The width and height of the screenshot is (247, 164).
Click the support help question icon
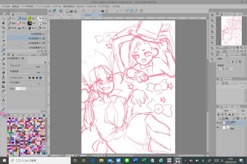(x=141, y=11)
